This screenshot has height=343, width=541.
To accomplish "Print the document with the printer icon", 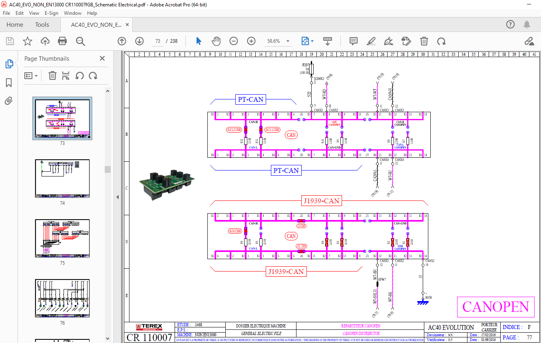I will coord(62,41).
